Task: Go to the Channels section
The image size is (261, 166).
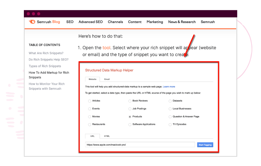Action: [115, 22]
